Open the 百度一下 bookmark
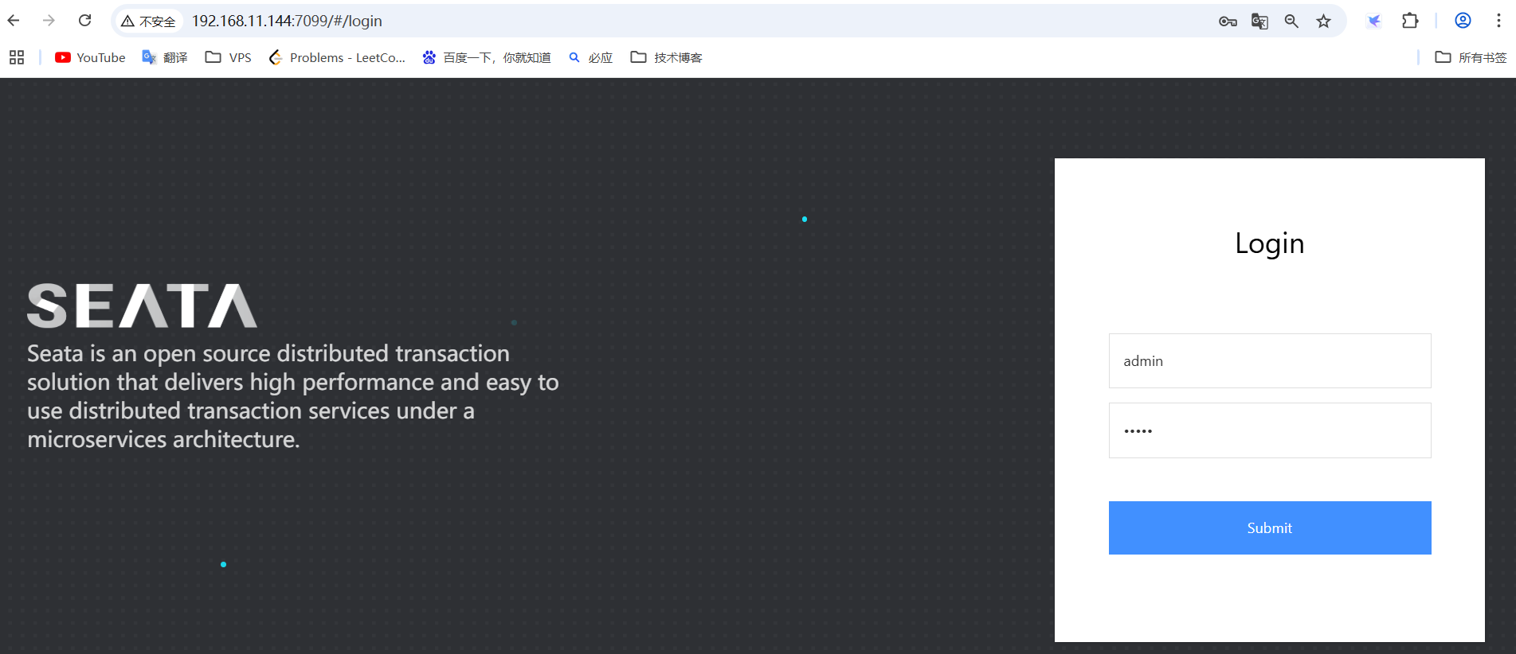The image size is (1516, 654). point(487,57)
